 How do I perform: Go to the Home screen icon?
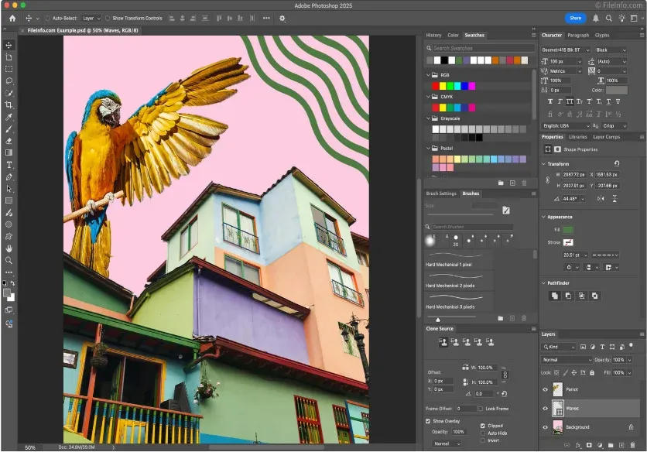(x=12, y=18)
